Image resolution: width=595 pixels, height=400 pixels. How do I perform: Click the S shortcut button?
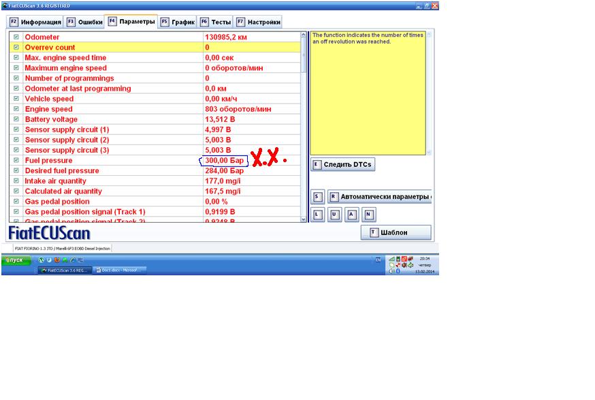coord(317,197)
